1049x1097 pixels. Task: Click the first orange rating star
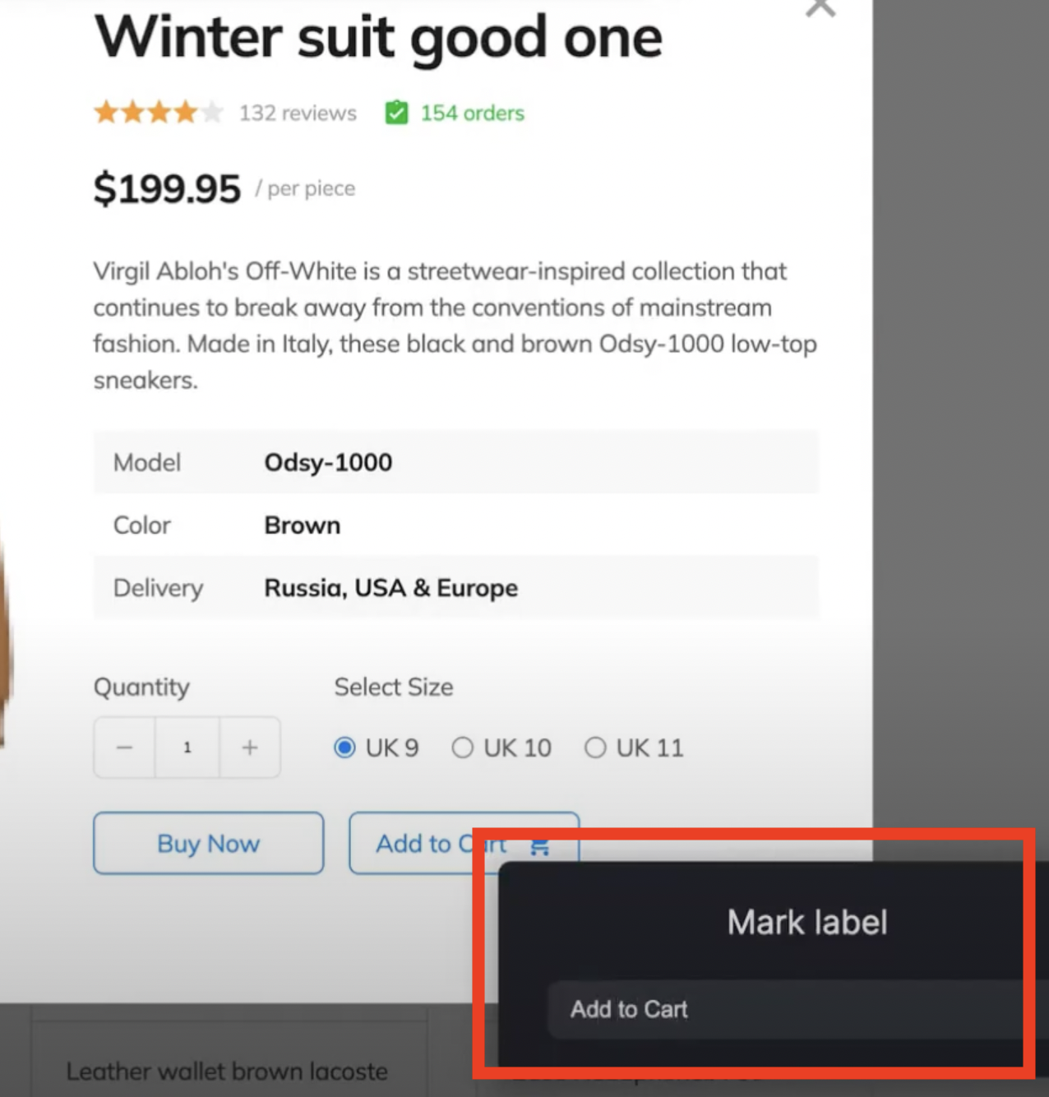click(106, 112)
